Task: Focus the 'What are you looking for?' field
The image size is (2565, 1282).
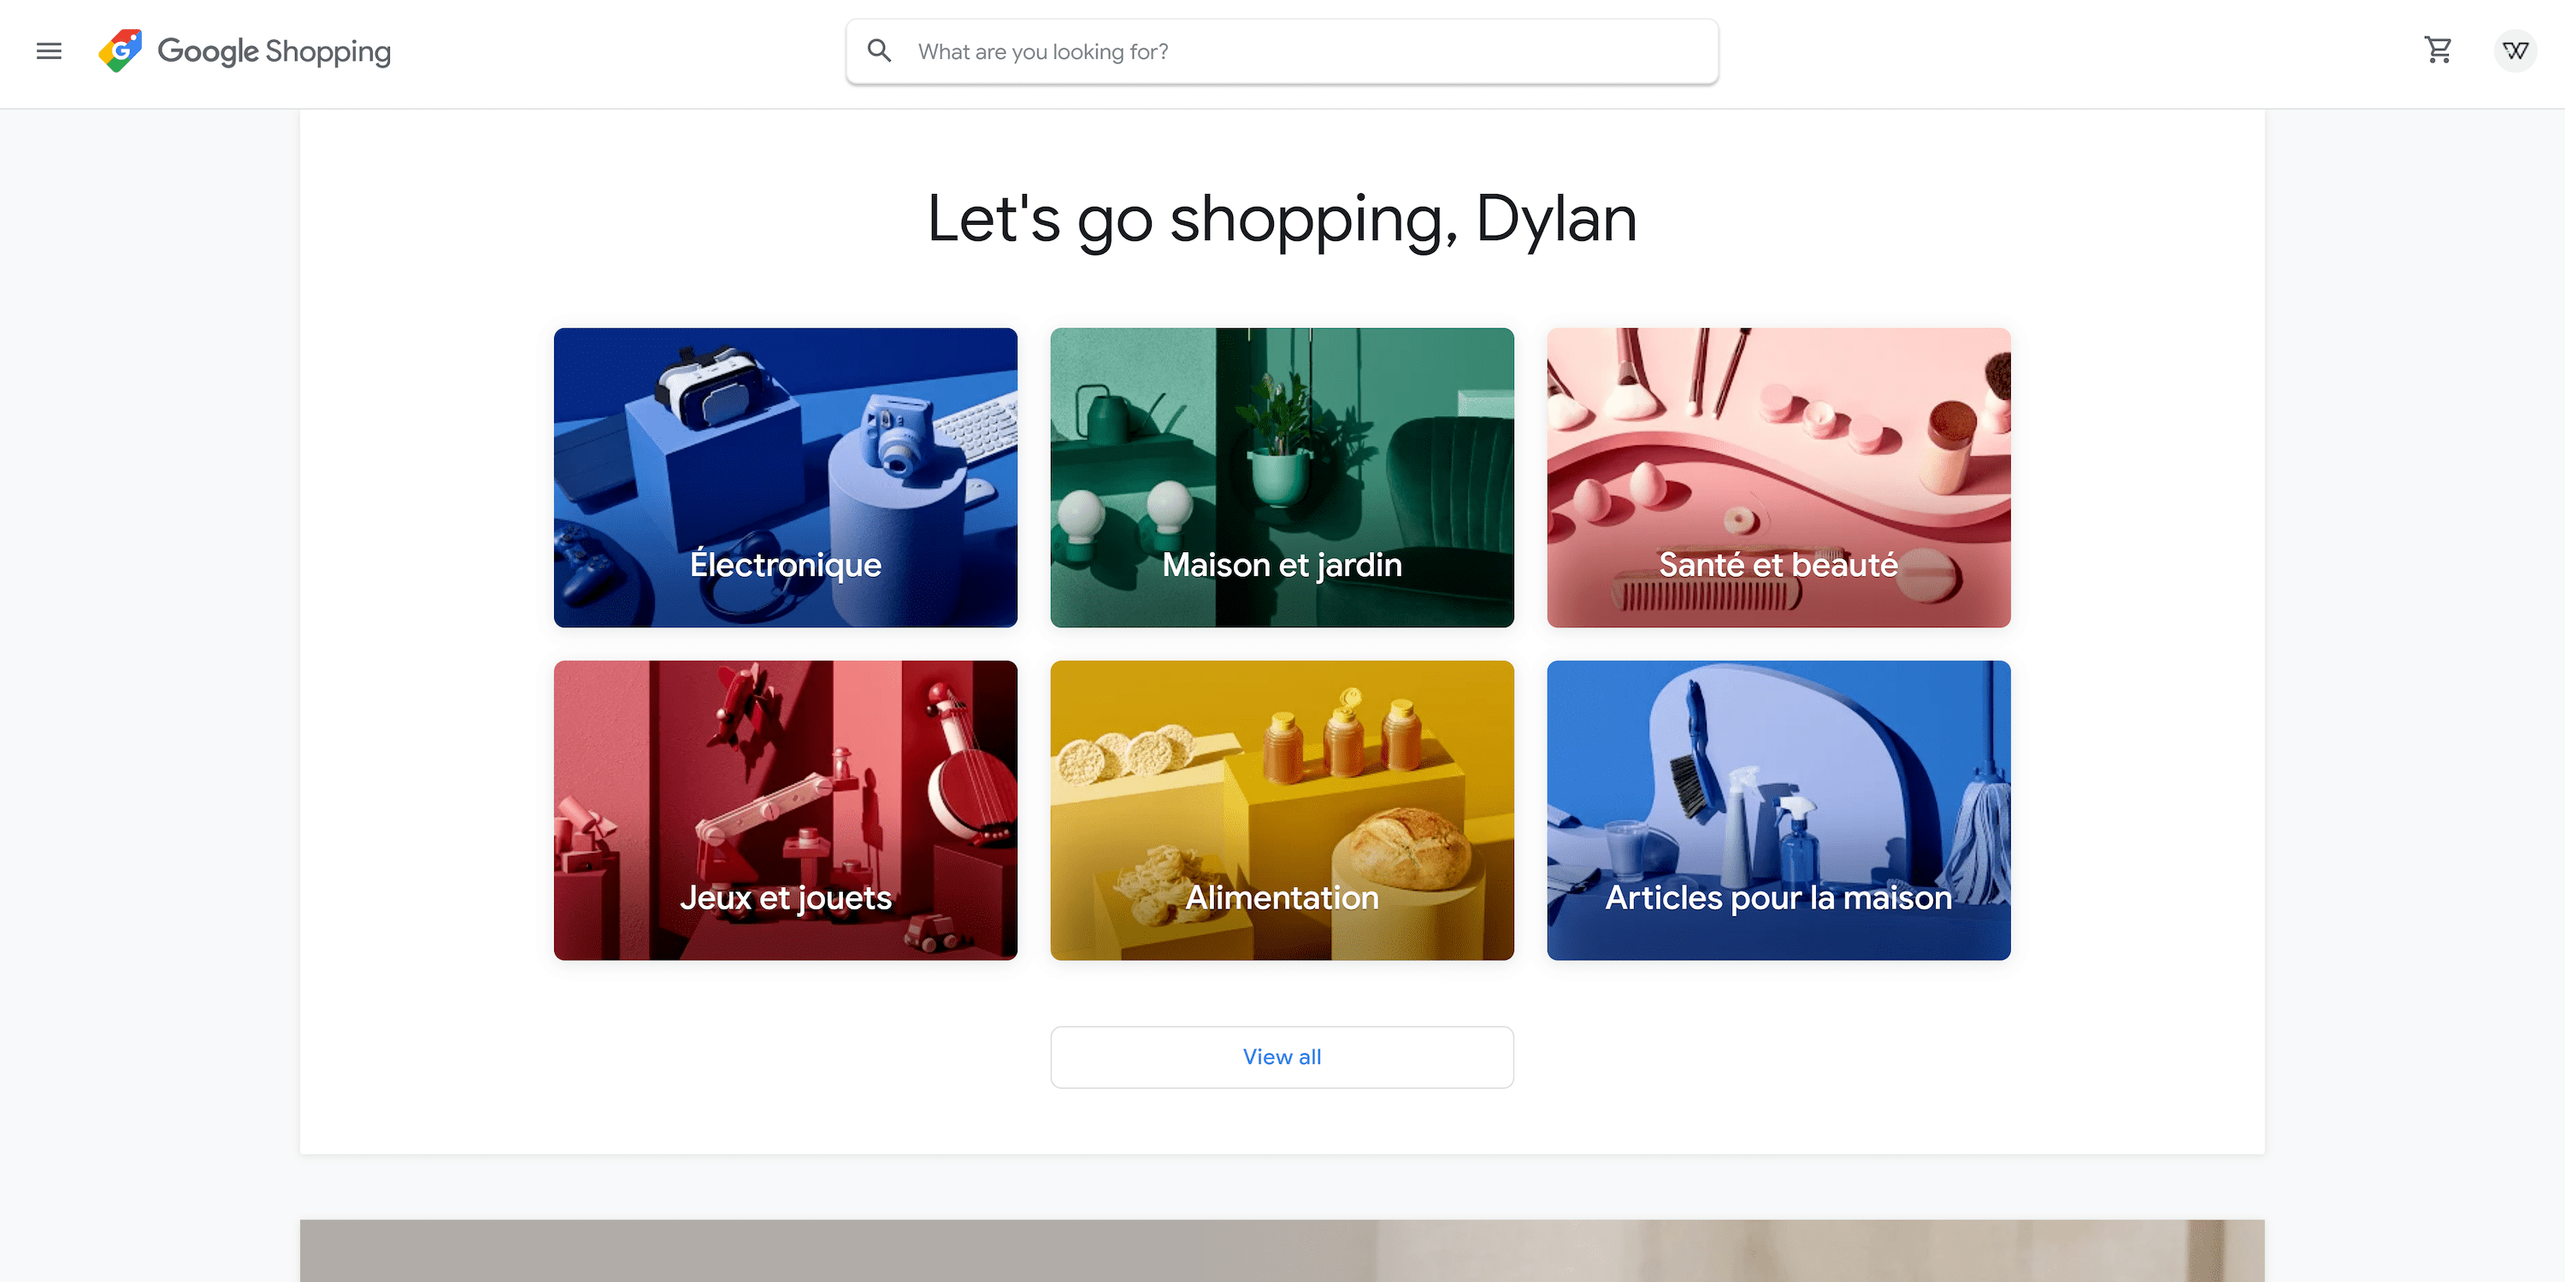Action: [x=1282, y=52]
